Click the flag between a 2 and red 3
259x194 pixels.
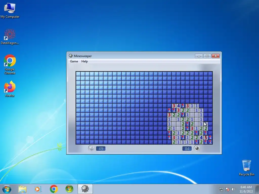(x=187, y=128)
